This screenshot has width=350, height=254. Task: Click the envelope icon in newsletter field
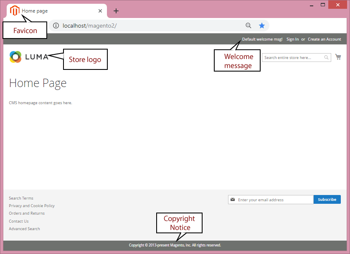click(x=233, y=200)
